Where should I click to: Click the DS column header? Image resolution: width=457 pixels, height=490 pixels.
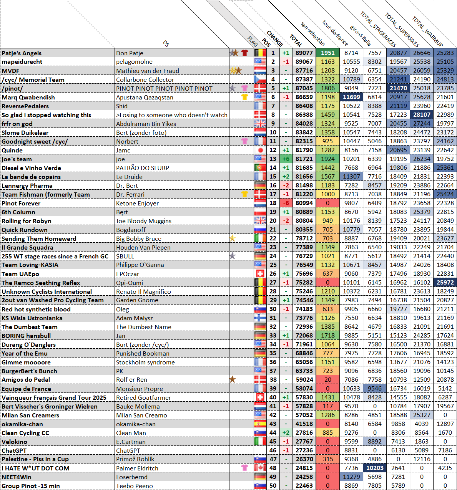(166, 43)
